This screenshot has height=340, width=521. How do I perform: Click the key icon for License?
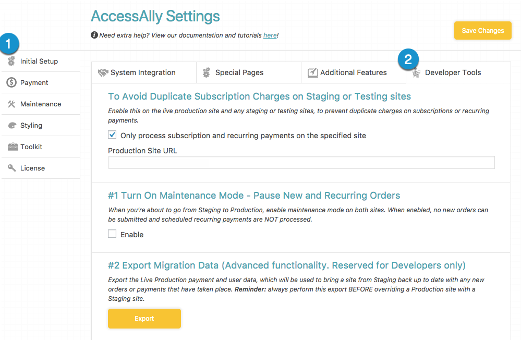tap(11, 168)
